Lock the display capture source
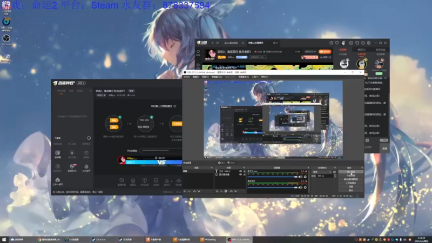432x243 pixels. [245, 174]
